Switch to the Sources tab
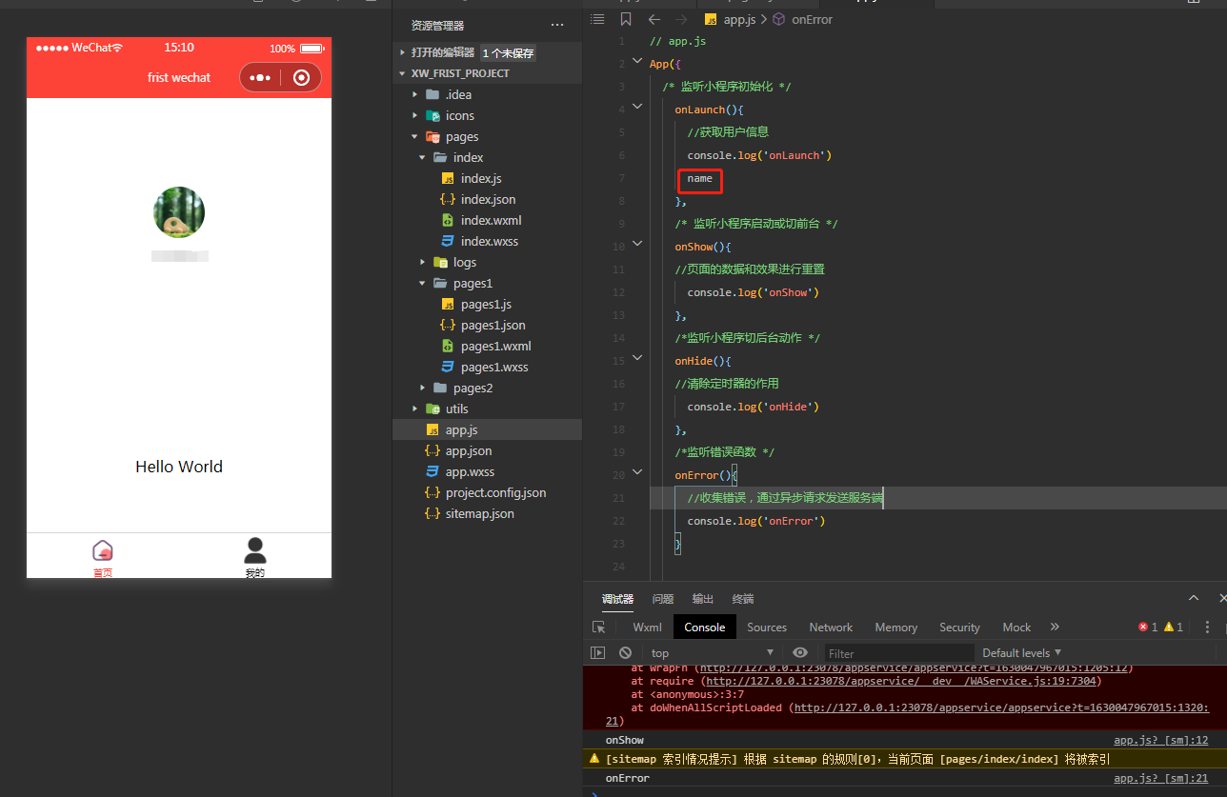 [767, 628]
